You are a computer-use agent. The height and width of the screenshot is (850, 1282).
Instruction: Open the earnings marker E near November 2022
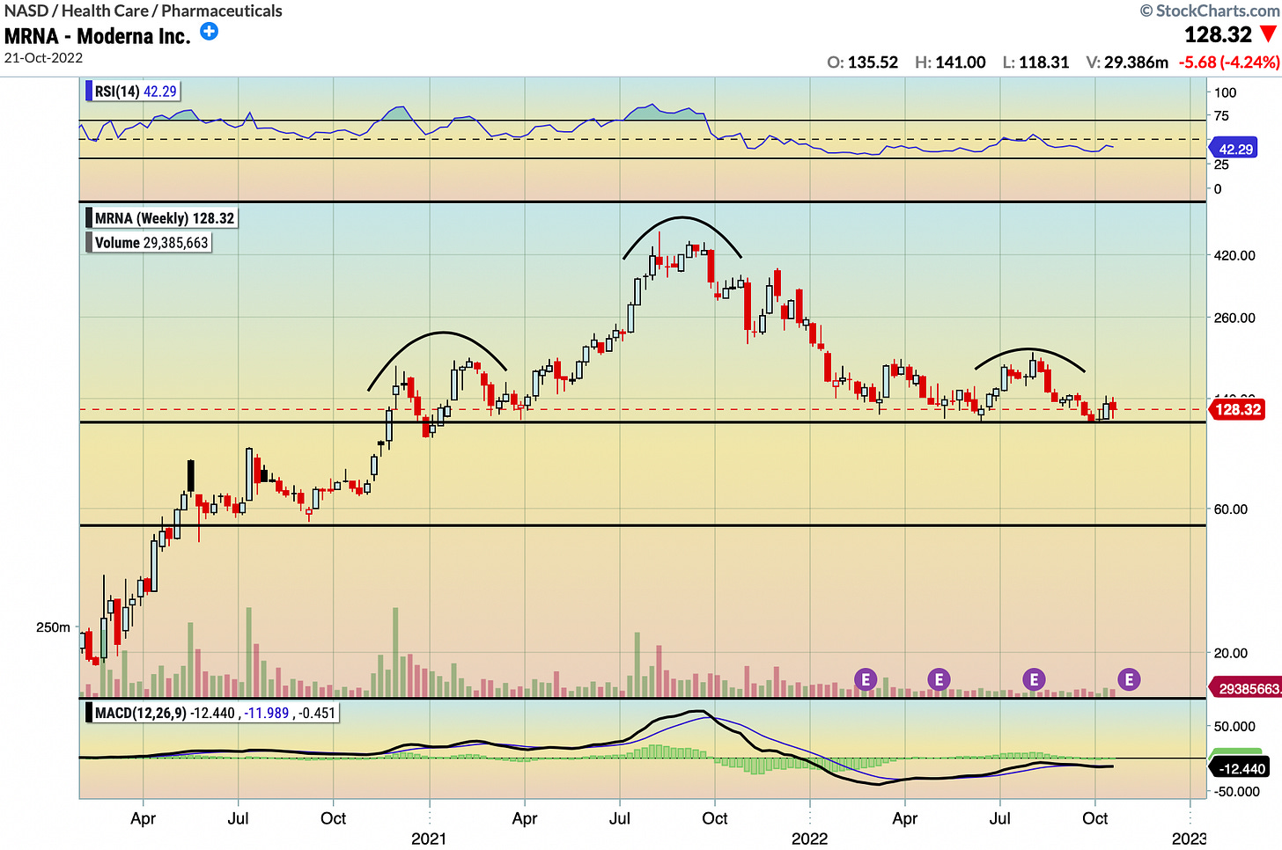[1129, 679]
